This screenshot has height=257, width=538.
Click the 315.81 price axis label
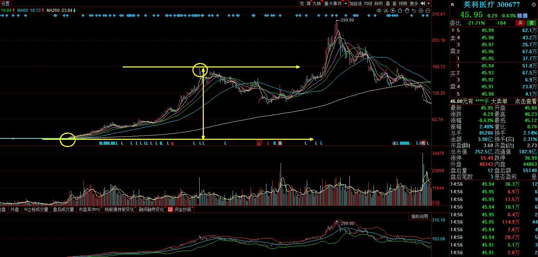[439, 14]
